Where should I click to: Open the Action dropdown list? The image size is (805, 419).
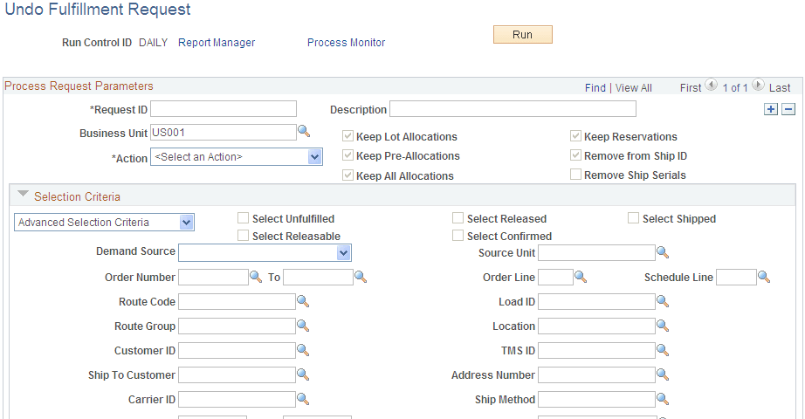236,157
